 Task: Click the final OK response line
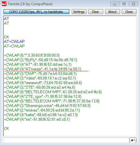point(7,128)
